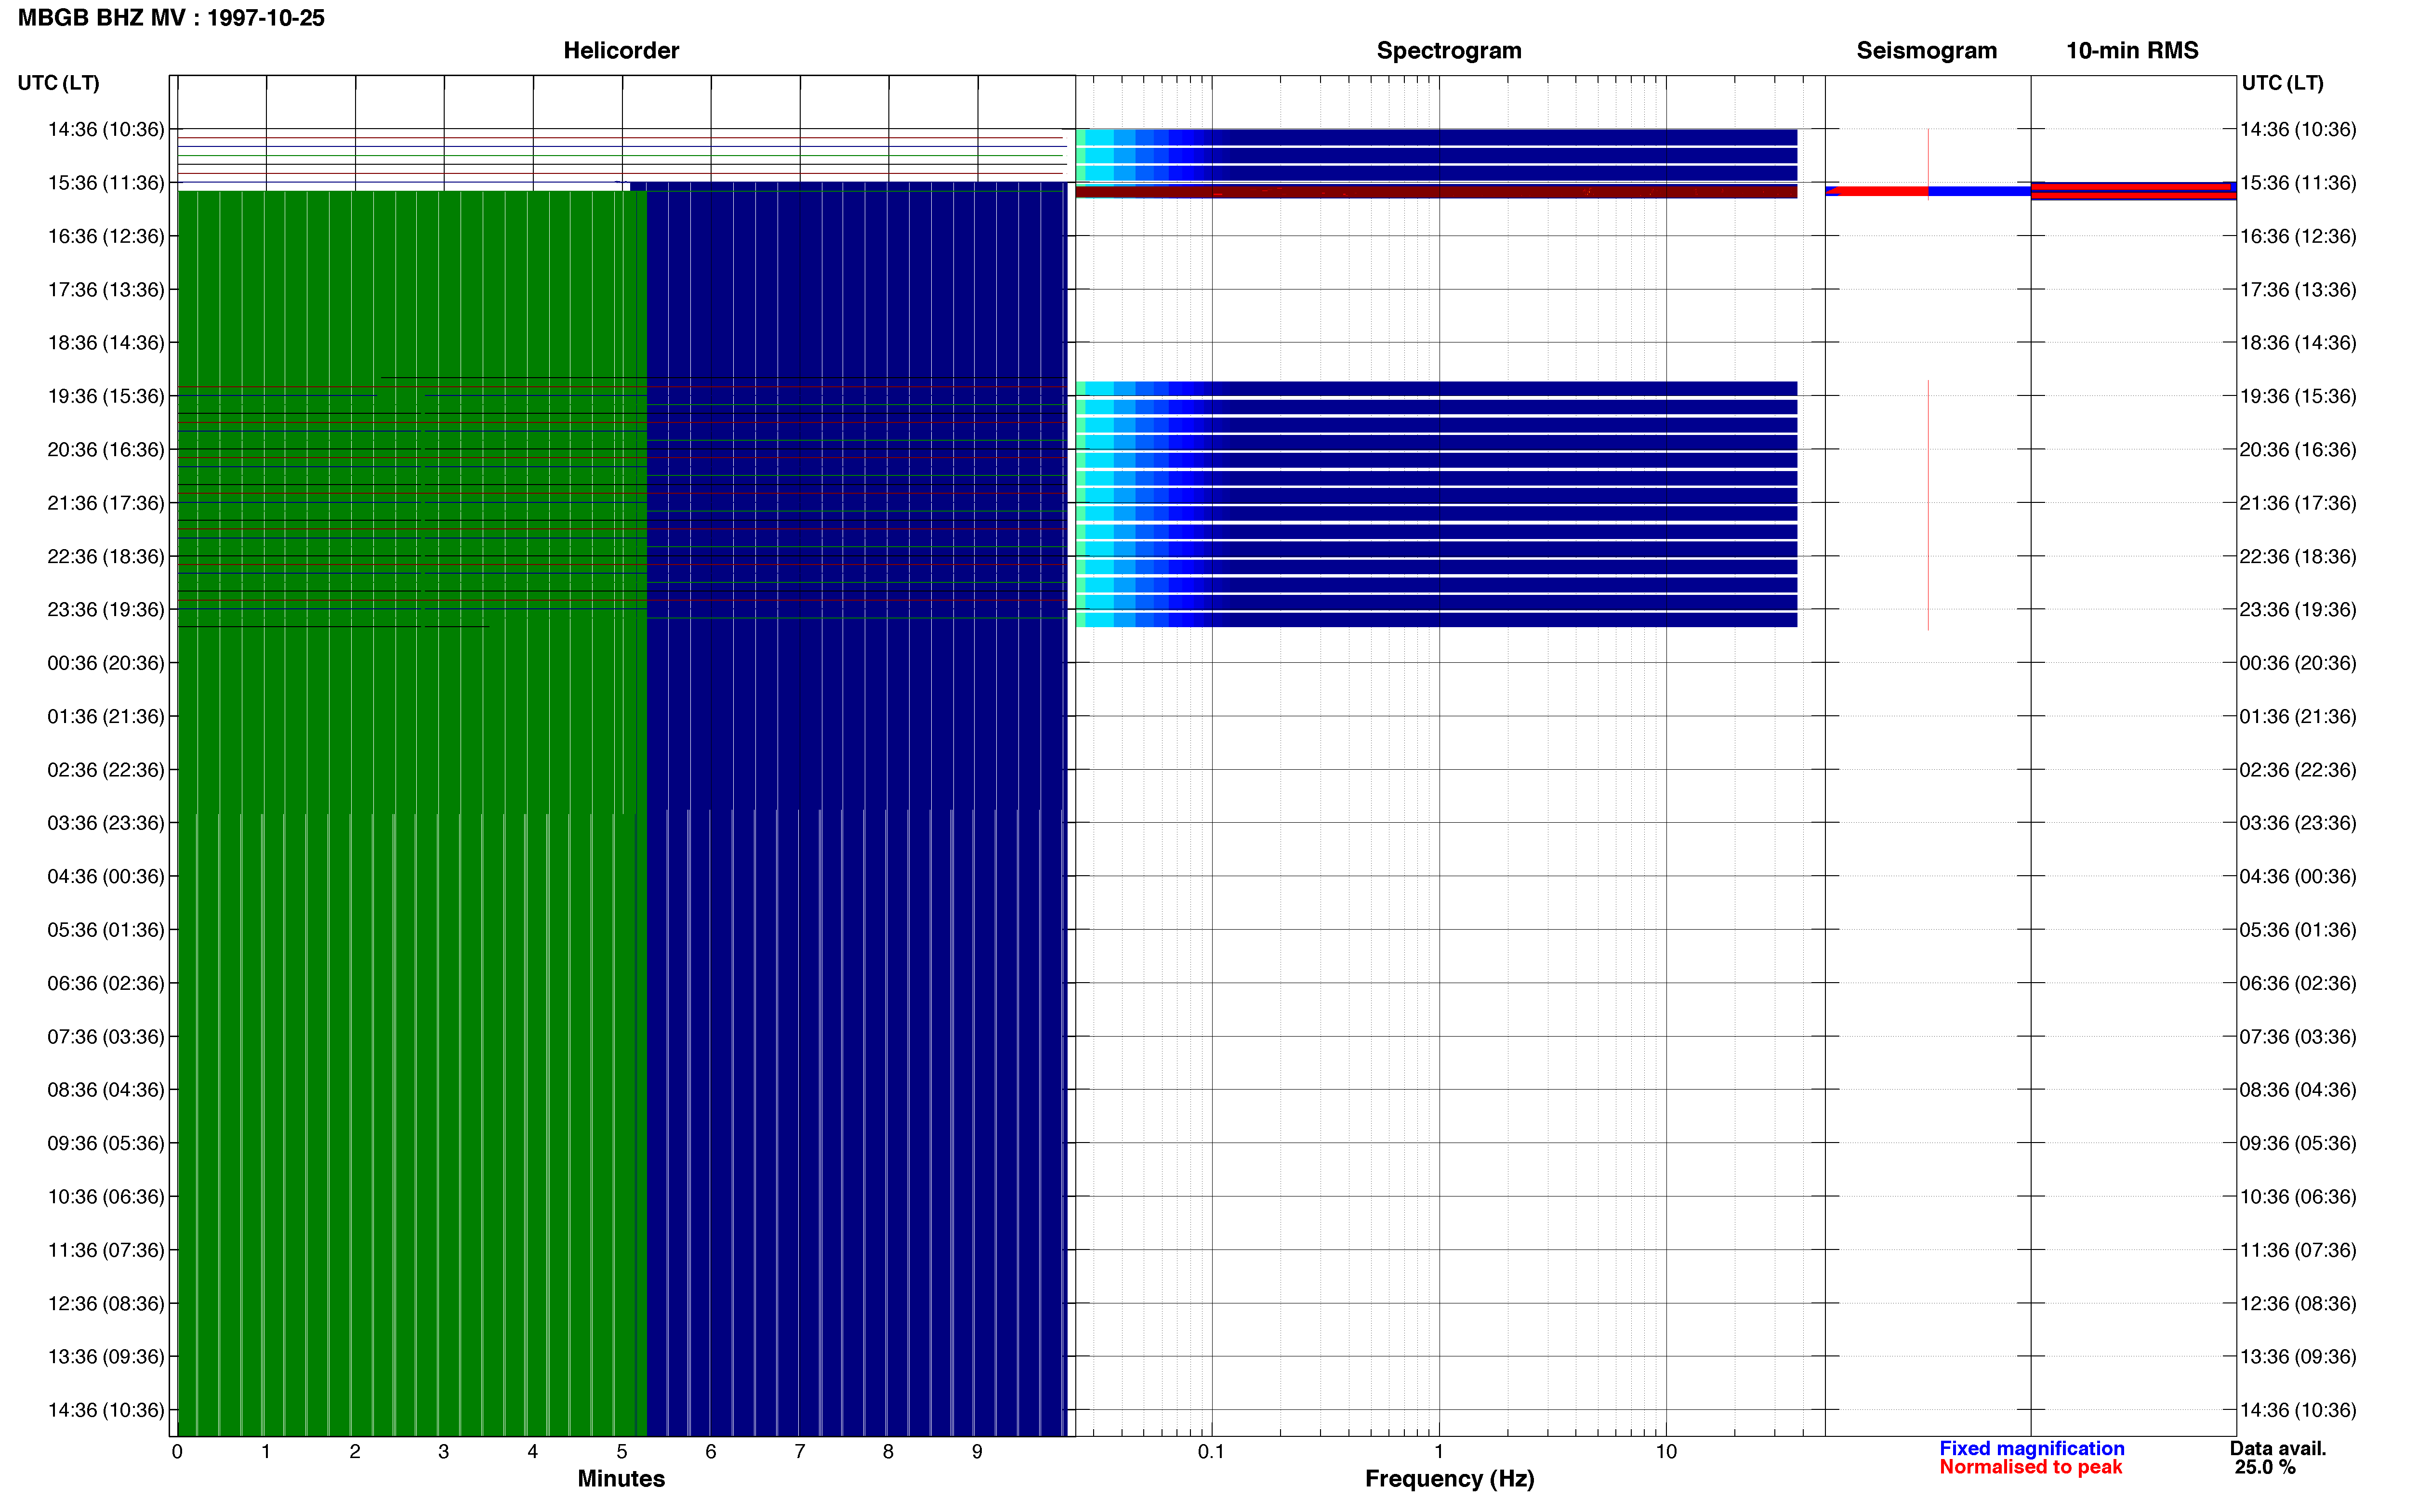
Task: Click the 'Frequency (Hz)' axis label
Action: tap(1449, 1478)
